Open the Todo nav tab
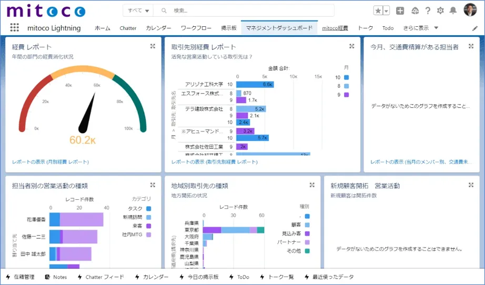Viewport: 485px width, 285px height. (388, 28)
